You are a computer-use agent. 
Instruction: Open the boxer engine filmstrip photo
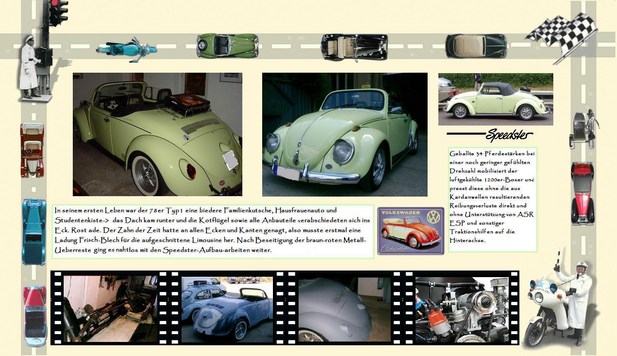click(x=462, y=309)
